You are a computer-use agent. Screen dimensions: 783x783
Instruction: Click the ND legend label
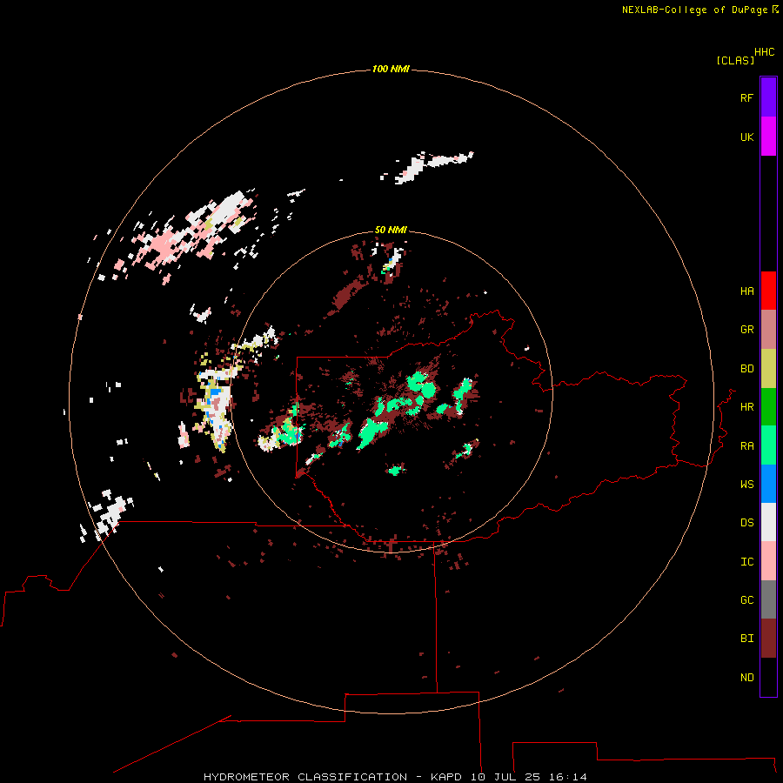746,678
